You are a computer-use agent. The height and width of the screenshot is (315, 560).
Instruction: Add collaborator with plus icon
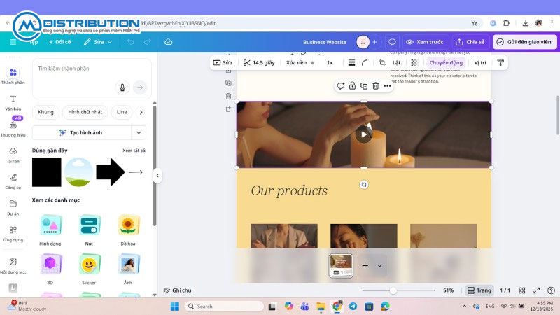click(374, 42)
